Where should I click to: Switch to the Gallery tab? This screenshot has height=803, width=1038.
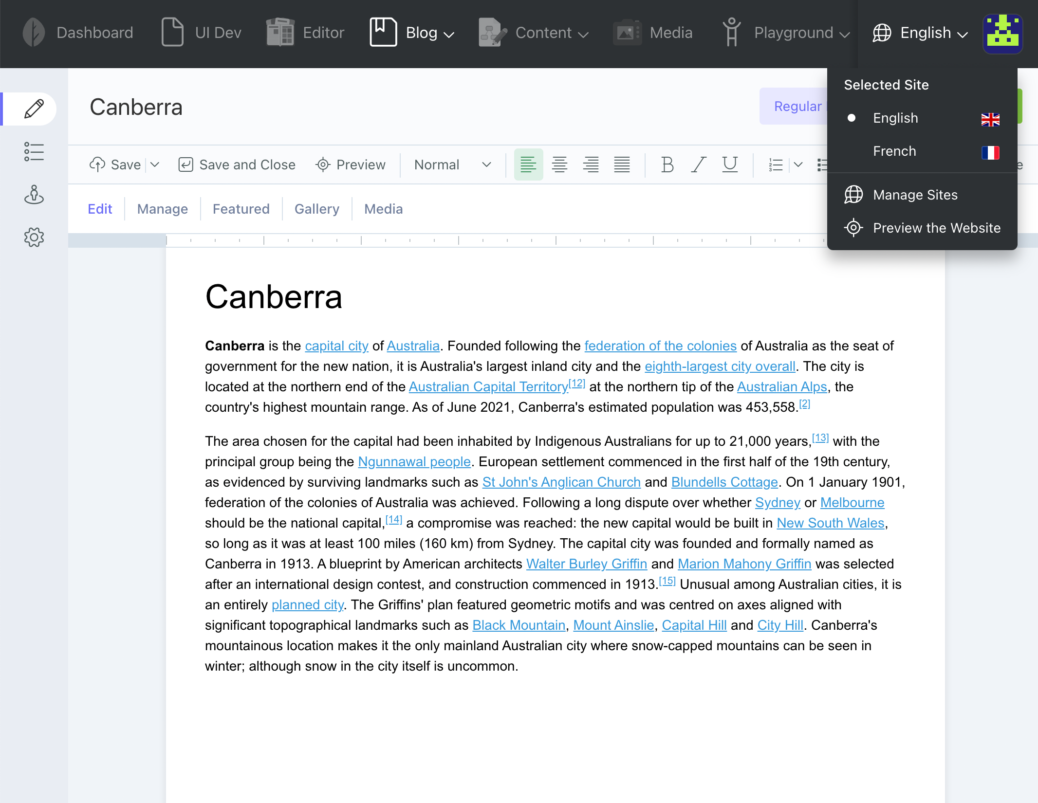pyautogui.click(x=316, y=208)
